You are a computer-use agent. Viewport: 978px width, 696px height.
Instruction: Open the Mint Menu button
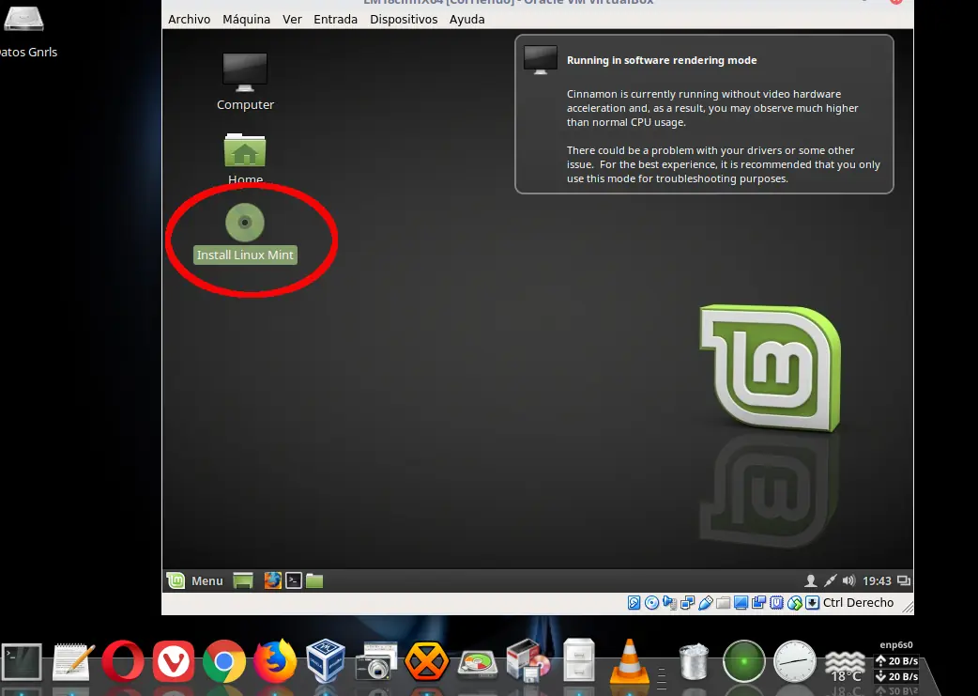pyautogui.click(x=195, y=581)
